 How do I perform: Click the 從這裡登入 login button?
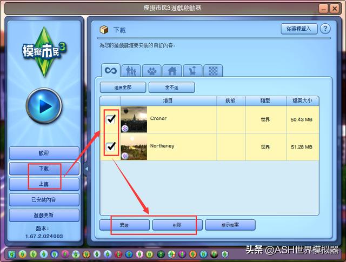(299, 29)
